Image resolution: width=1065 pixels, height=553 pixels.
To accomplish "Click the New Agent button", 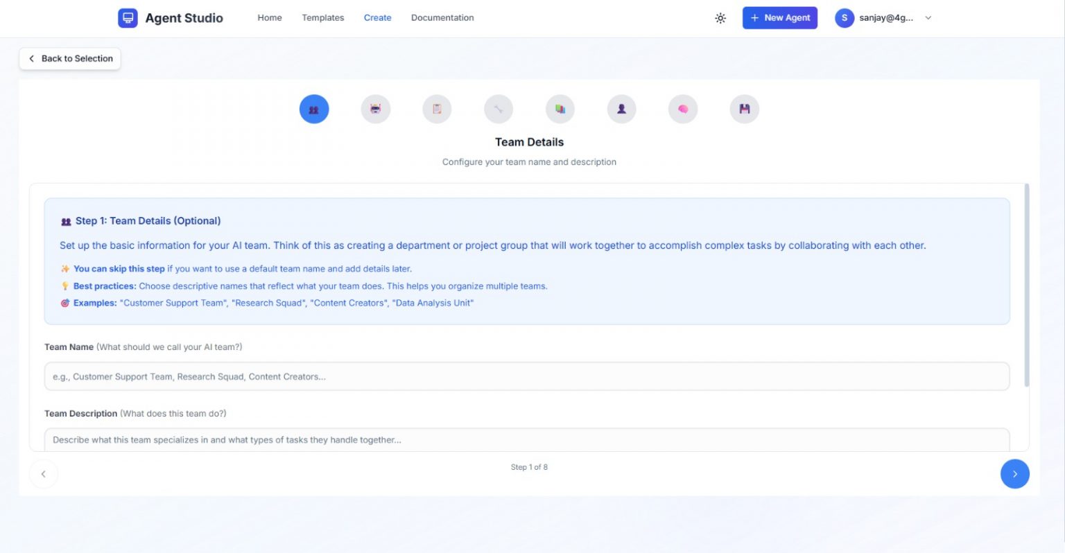I will point(779,17).
